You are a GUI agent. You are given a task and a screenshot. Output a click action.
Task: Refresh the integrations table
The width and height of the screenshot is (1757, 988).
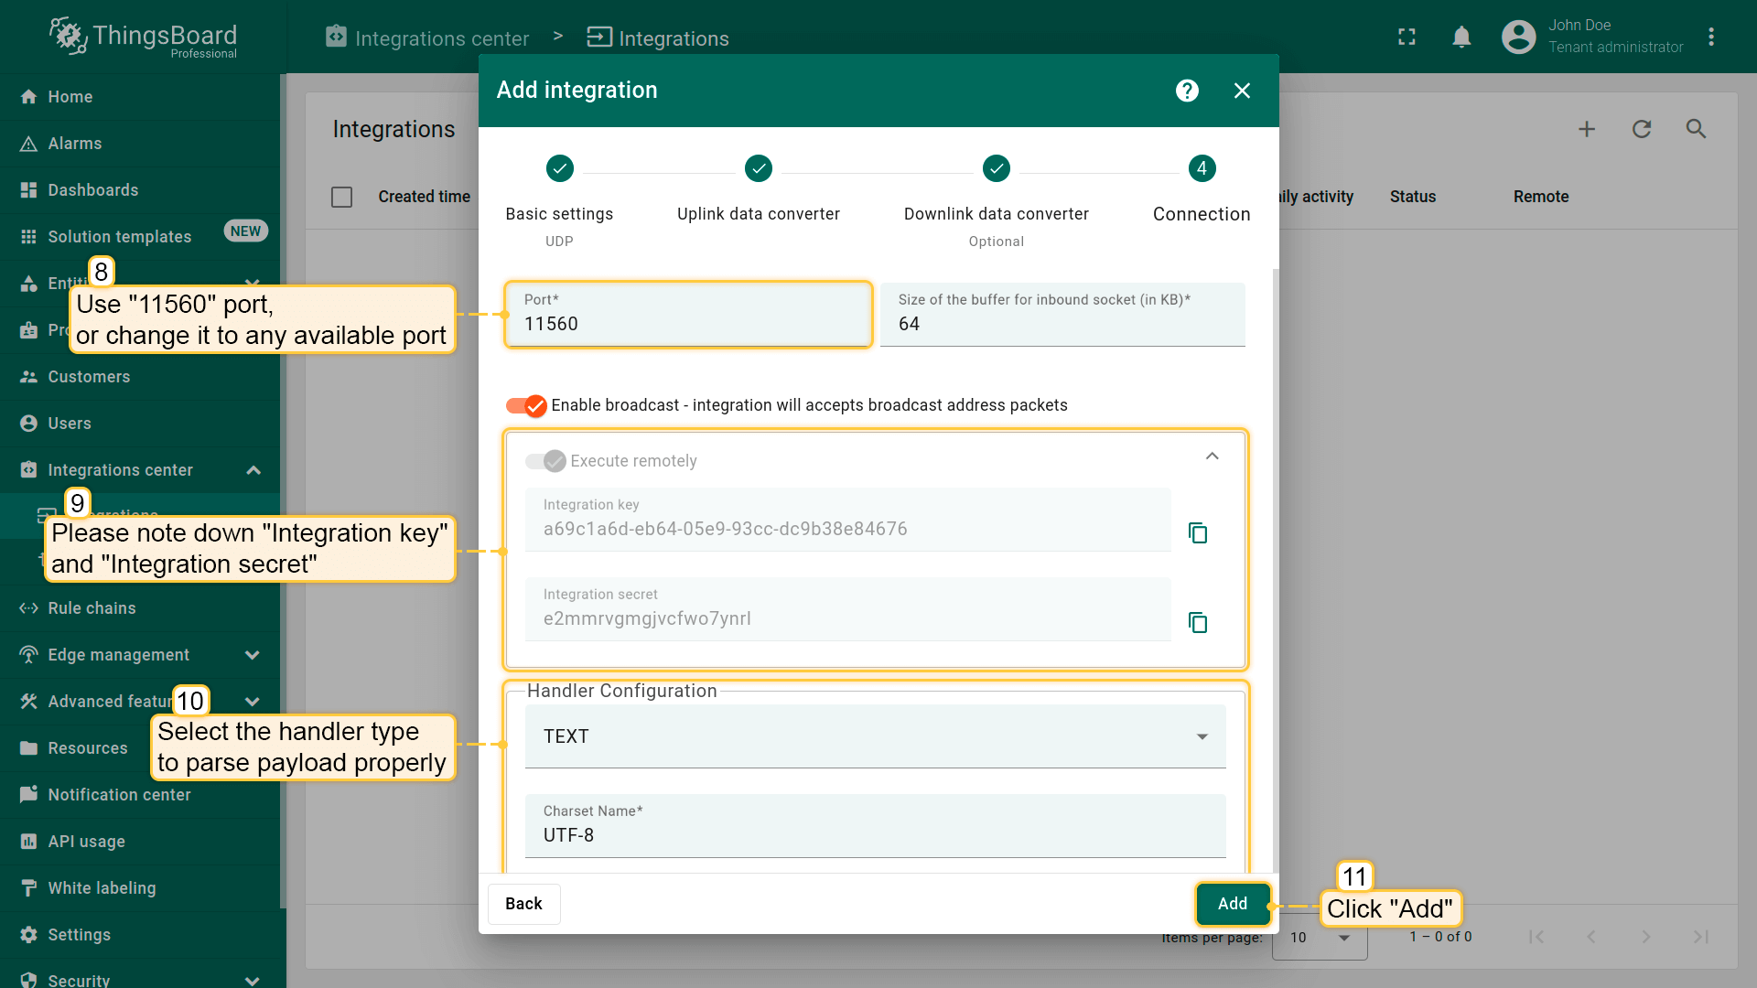click(1642, 129)
